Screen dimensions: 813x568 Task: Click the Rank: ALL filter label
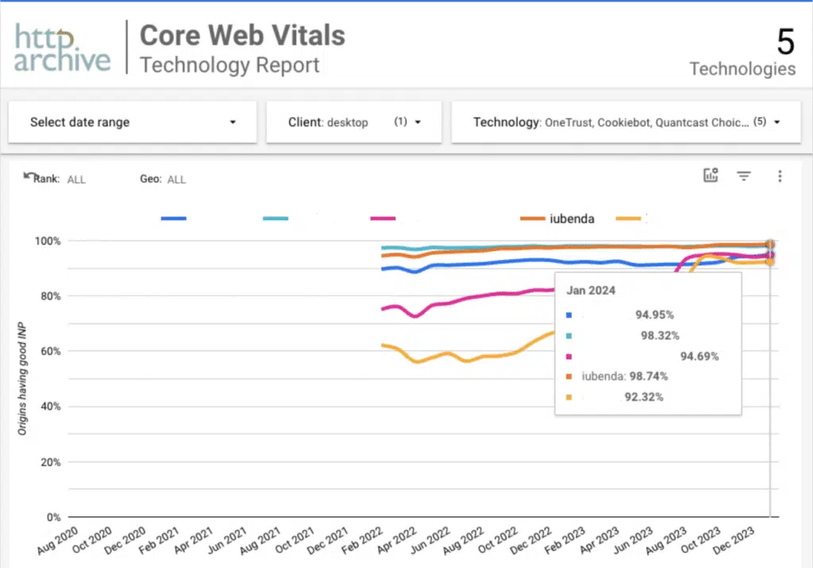60,179
